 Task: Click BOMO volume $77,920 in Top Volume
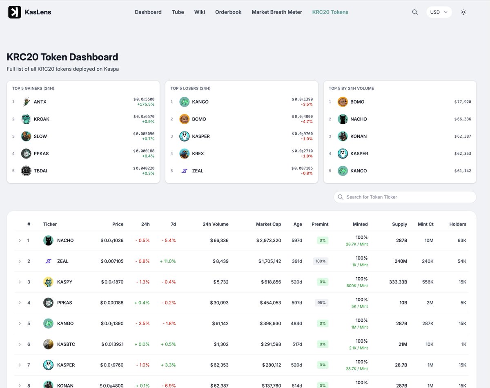463,102
